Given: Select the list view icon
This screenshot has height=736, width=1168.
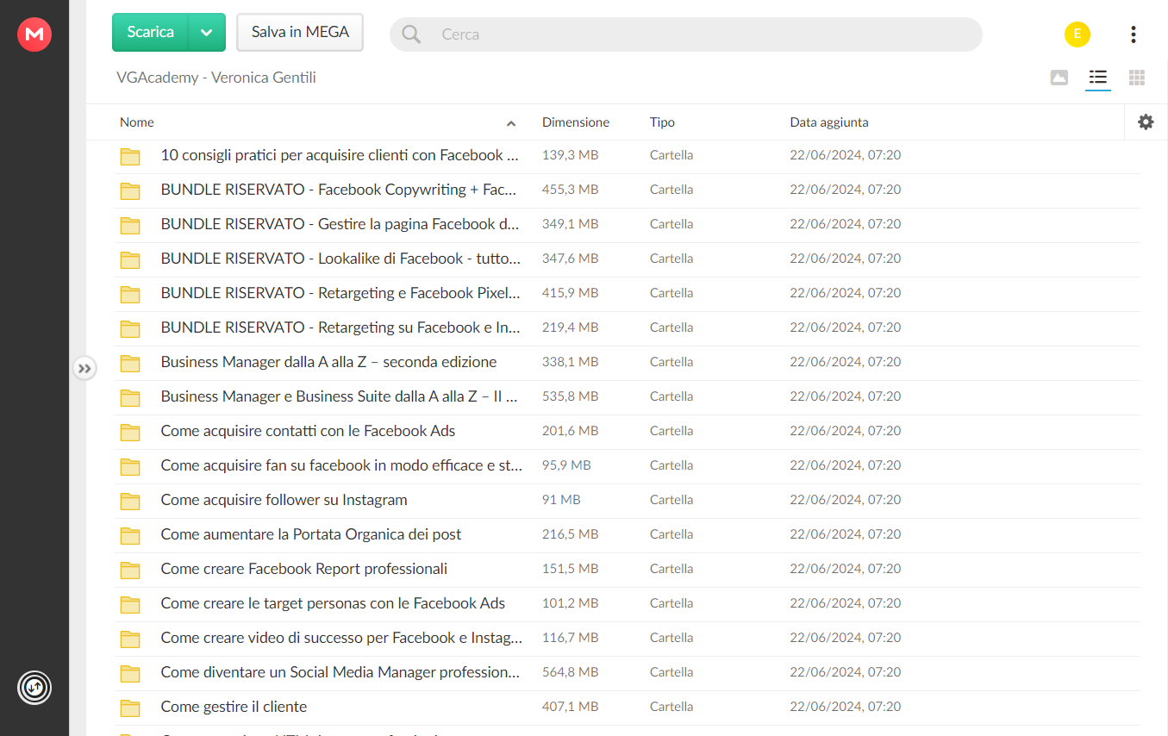Looking at the screenshot, I should coord(1098,78).
